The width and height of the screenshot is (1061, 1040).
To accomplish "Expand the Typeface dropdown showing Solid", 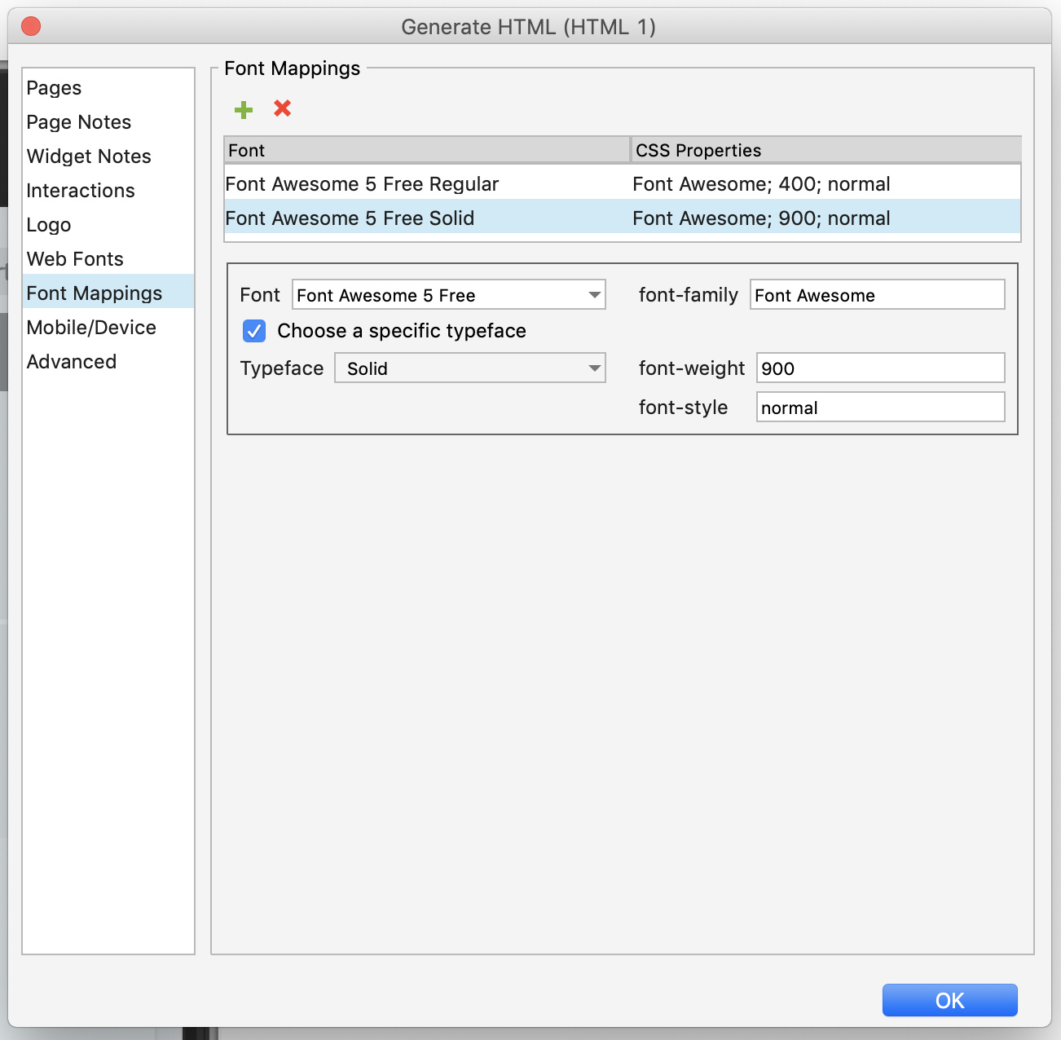I will [x=469, y=368].
